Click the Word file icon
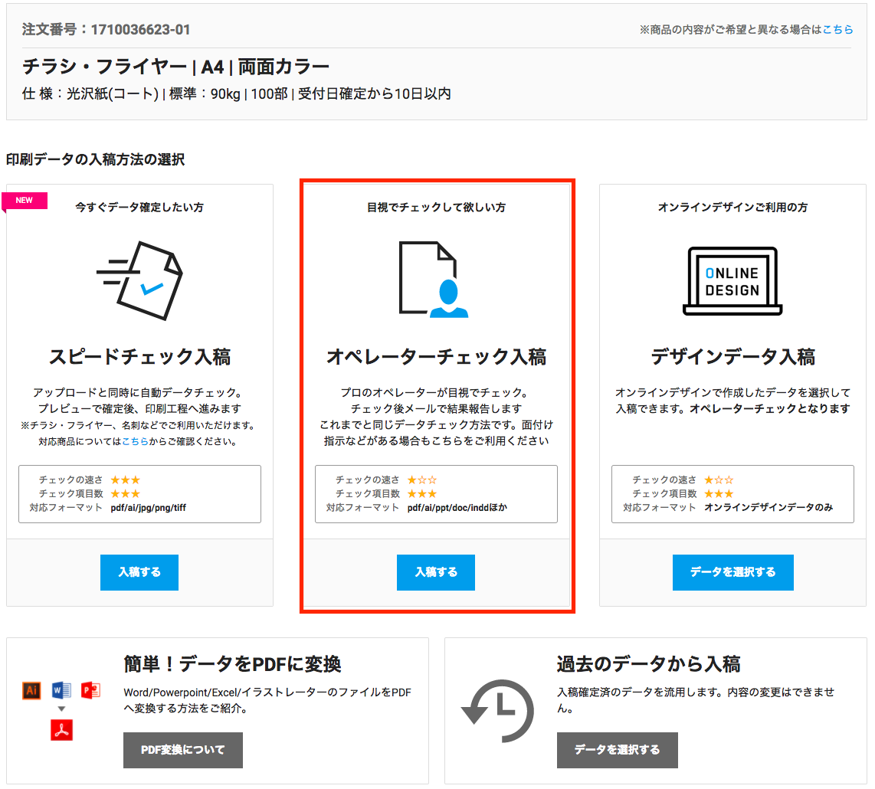The width and height of the screenshot is (875, 789). point(61,690)
